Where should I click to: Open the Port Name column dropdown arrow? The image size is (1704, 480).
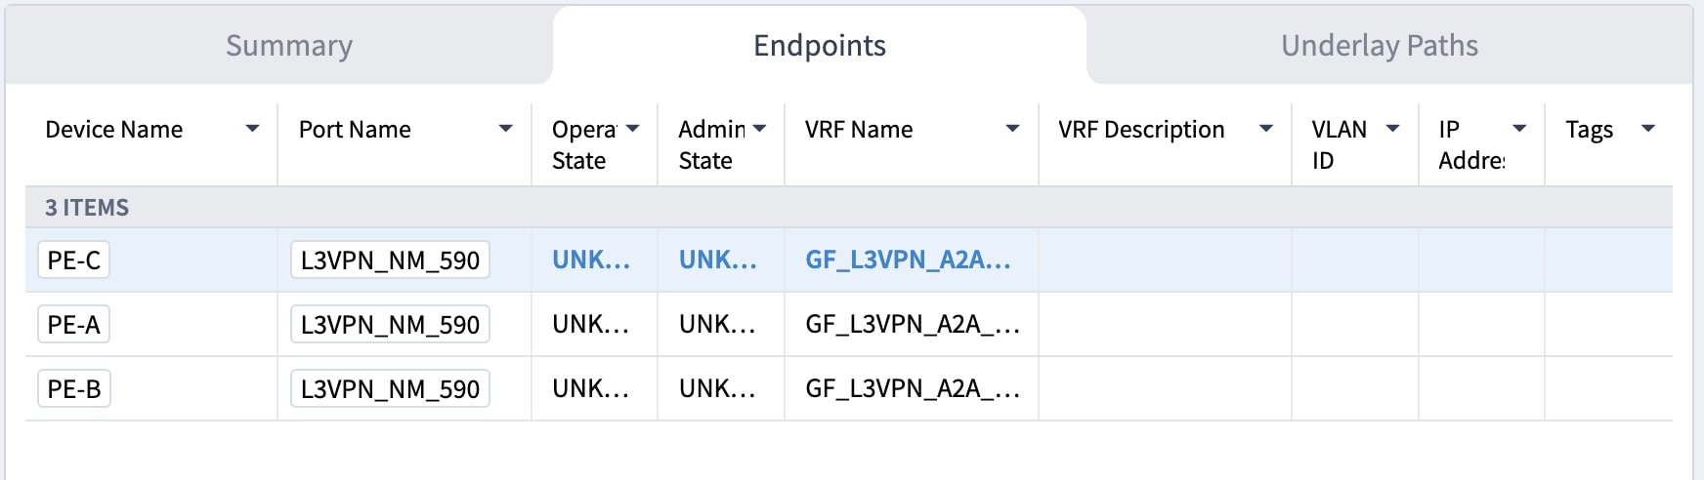(x=505, y=129)
